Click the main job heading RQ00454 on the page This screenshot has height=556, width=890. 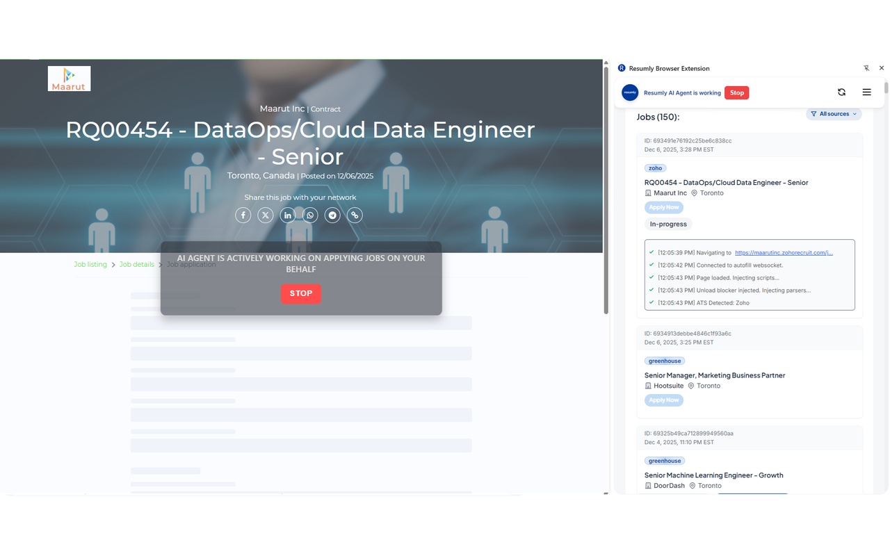pyautogui.click(x=300, y=143)
